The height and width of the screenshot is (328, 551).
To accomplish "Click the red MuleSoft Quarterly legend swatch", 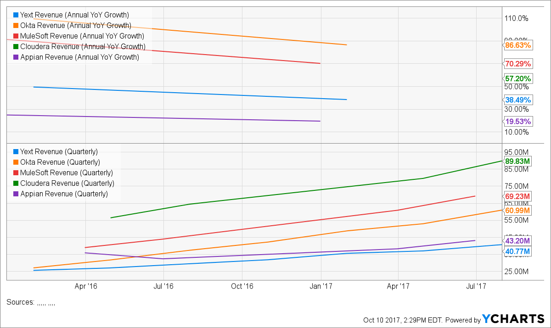I will coord(16,173).
